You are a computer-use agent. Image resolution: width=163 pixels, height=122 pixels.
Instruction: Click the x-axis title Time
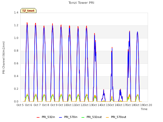coord(144,109)
